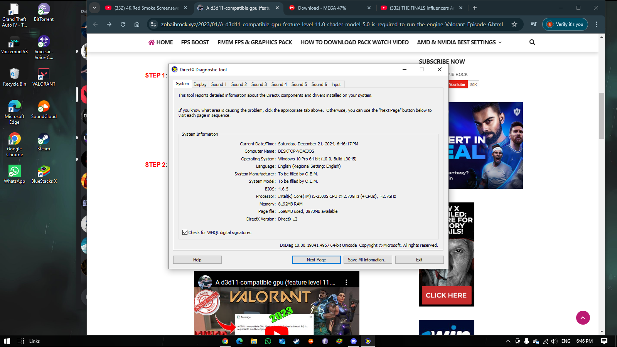This screenshot has width=617, height=347.
Task: Open Chrome three-dot menu
Action: pos(597,24)
